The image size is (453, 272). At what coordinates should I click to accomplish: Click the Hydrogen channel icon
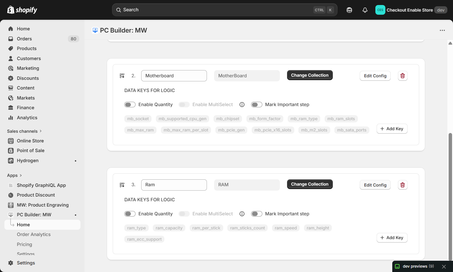(11, 161)
